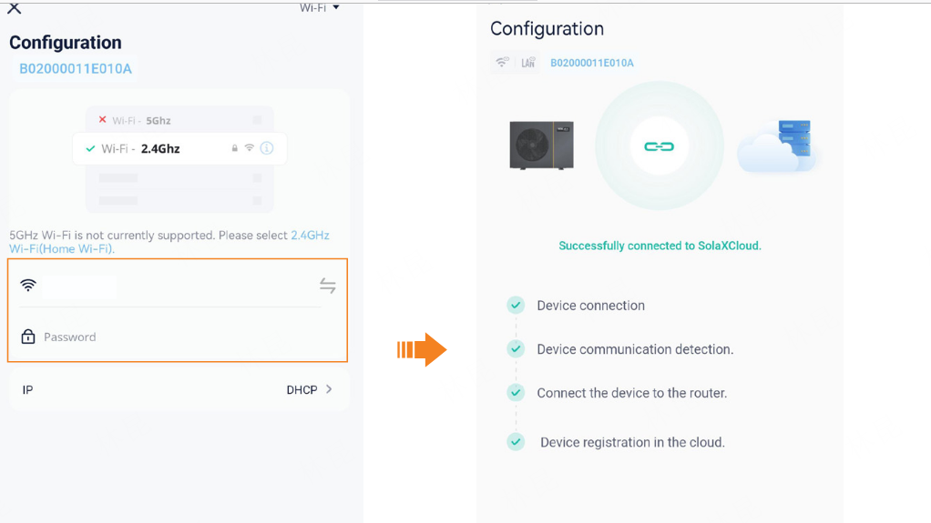
Task: Close the Configuration screen with X
Action: click(14, 8)
